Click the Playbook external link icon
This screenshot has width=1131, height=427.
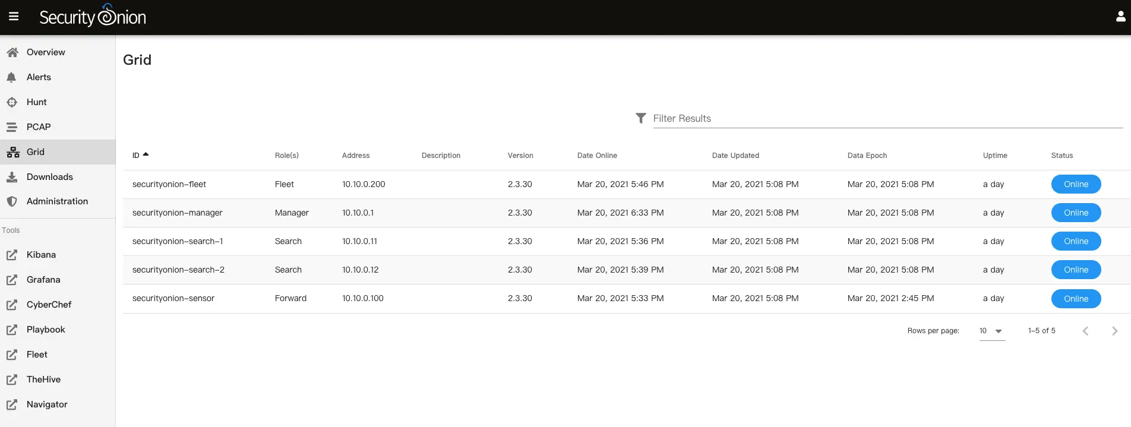pos(12,330)
